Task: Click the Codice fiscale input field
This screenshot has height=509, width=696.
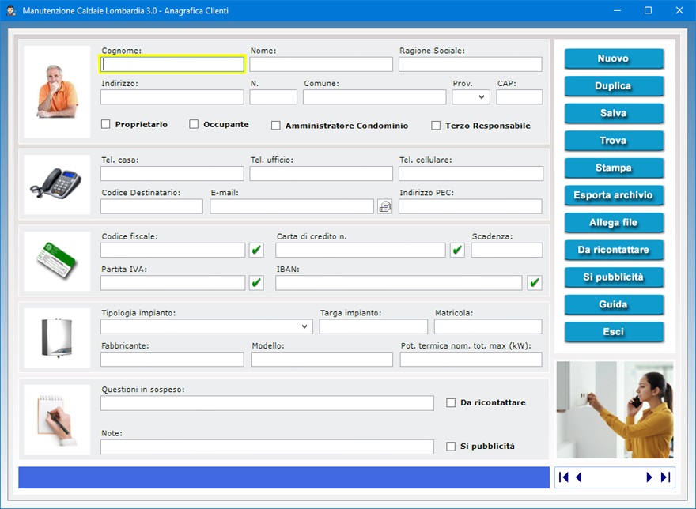Action: 172,250
